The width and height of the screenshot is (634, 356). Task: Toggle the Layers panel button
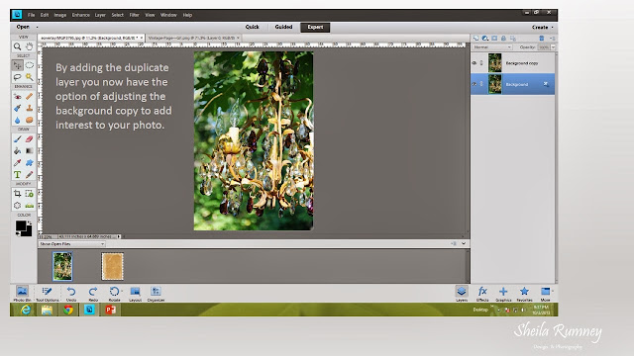462,294
